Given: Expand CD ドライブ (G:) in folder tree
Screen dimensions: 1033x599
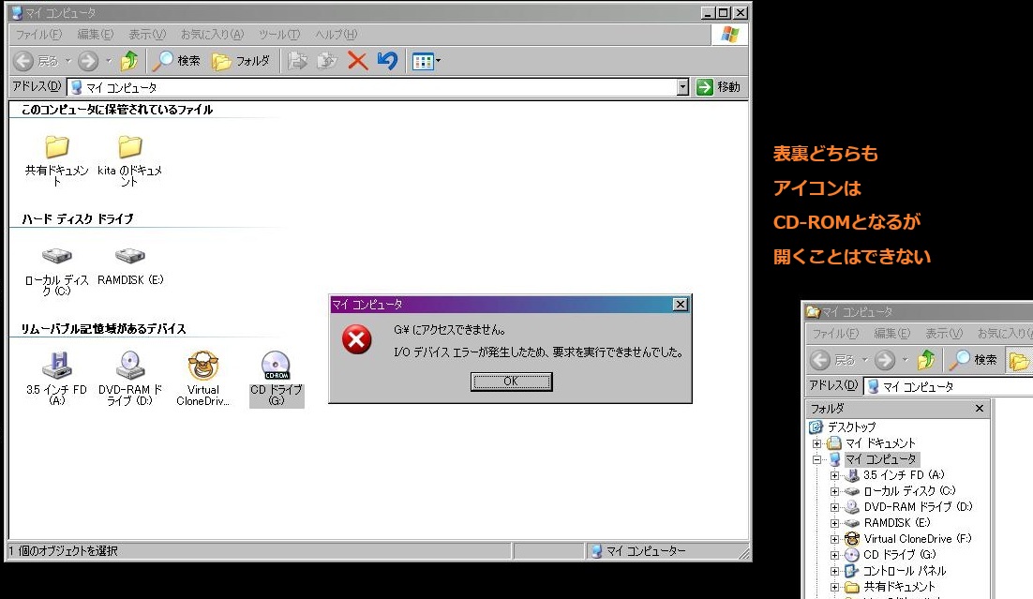Looking at the screenshot, I should coord(834,555).
